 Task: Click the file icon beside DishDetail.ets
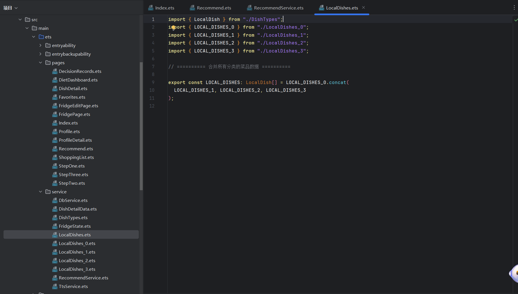[x=55, y=88]
